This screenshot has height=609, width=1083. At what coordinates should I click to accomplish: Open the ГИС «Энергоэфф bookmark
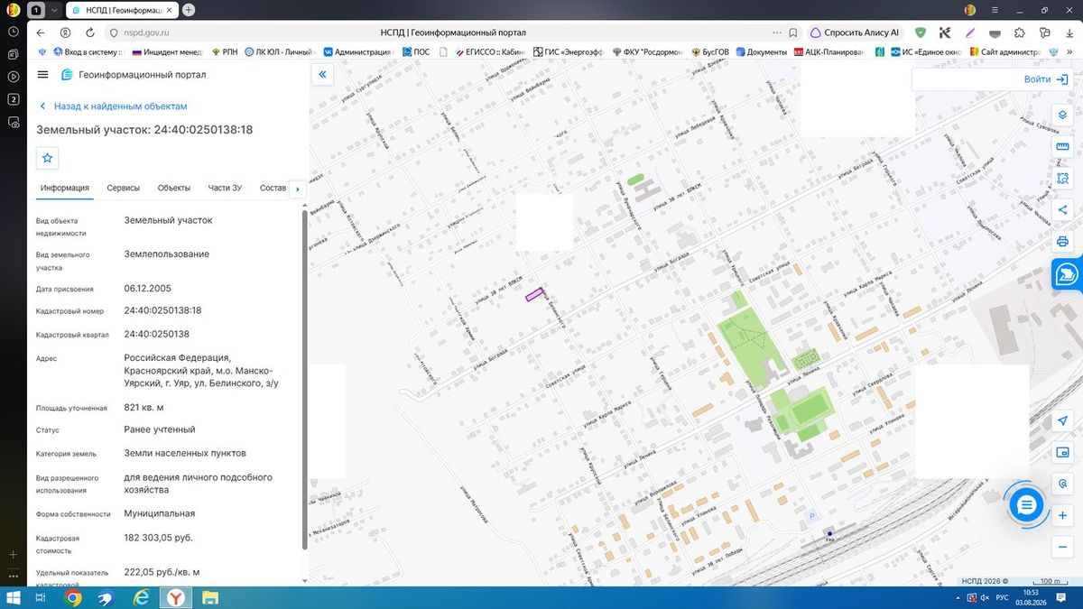click(x=569, y=52)
